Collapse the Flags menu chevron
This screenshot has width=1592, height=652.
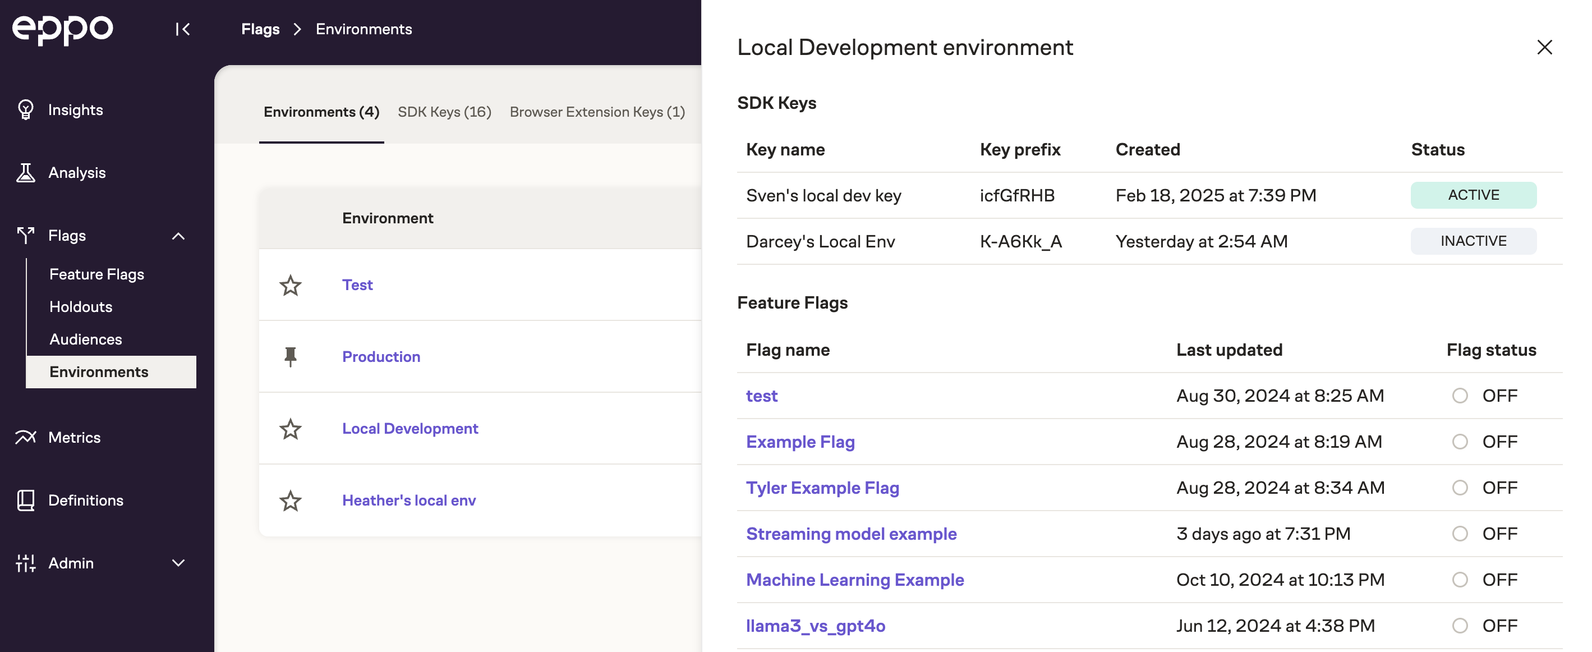pyautogui.click(x=178, y=236)
